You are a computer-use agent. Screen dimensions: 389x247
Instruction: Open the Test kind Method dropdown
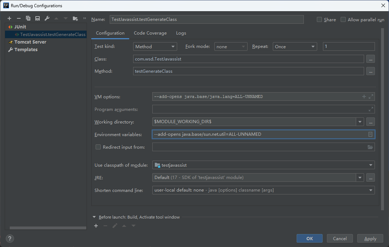[155, 46]
